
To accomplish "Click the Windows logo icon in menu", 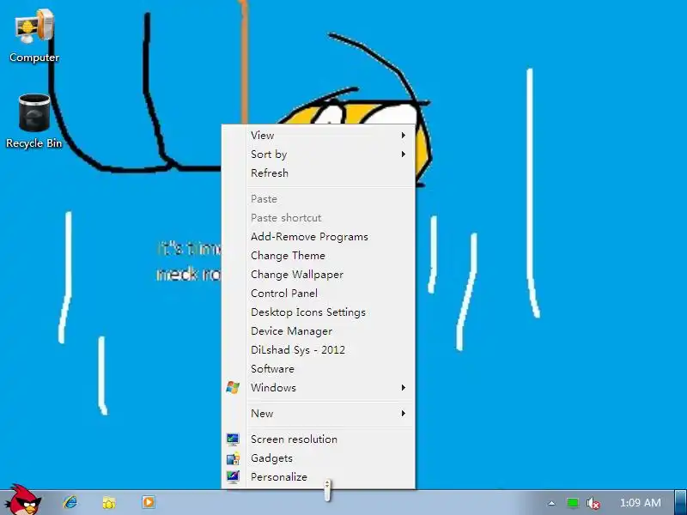I will click(x=233, y=388).
